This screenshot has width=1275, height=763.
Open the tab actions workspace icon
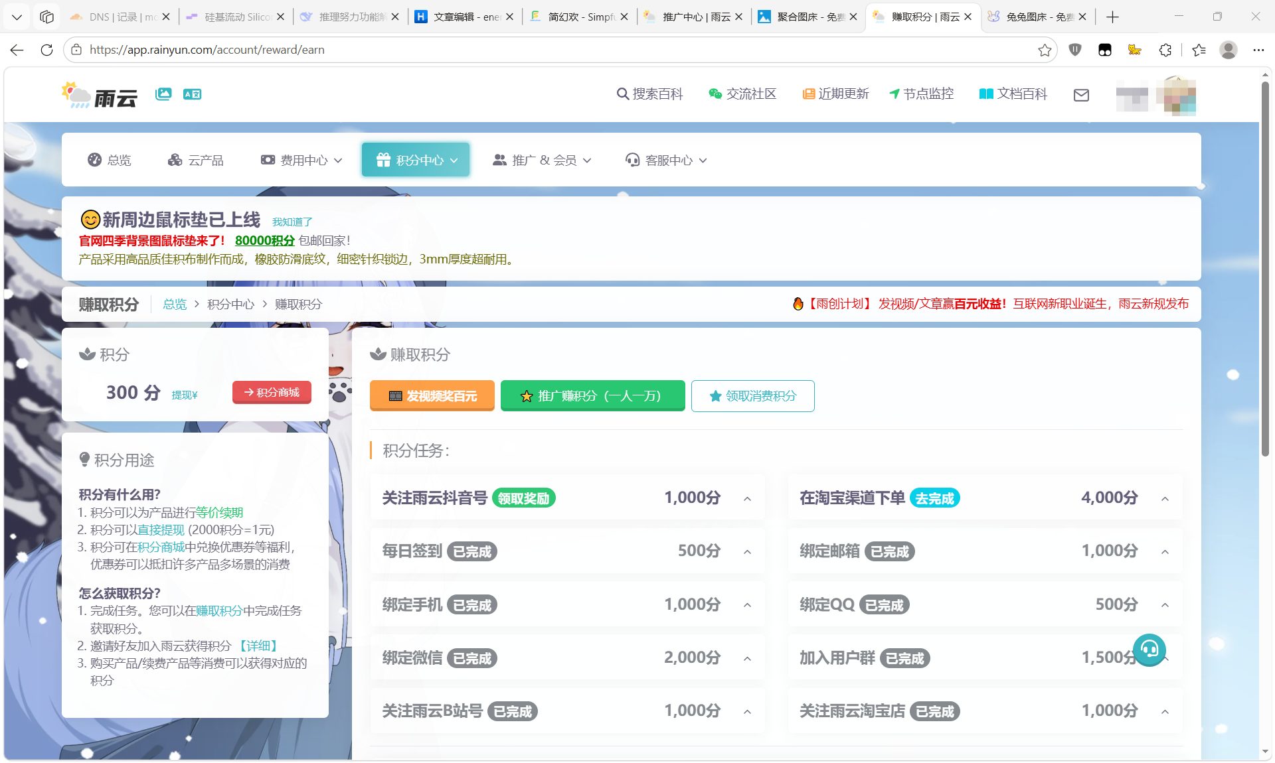click(x=46, y=17)
